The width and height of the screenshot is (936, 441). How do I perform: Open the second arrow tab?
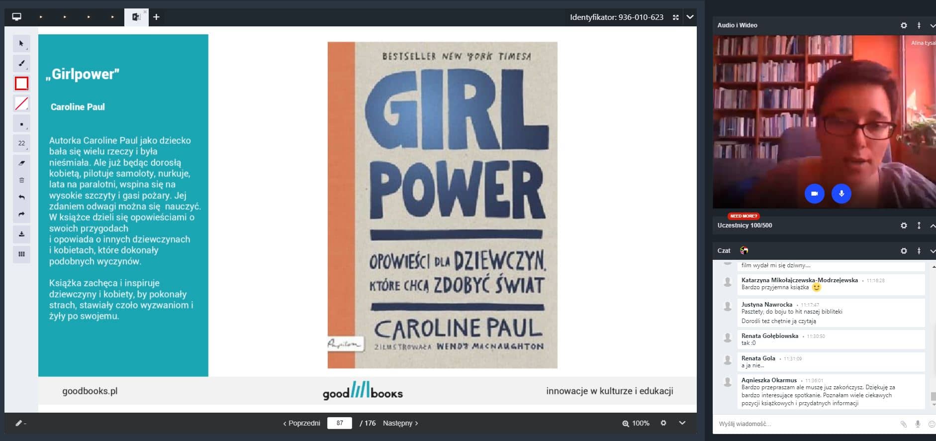65,17
